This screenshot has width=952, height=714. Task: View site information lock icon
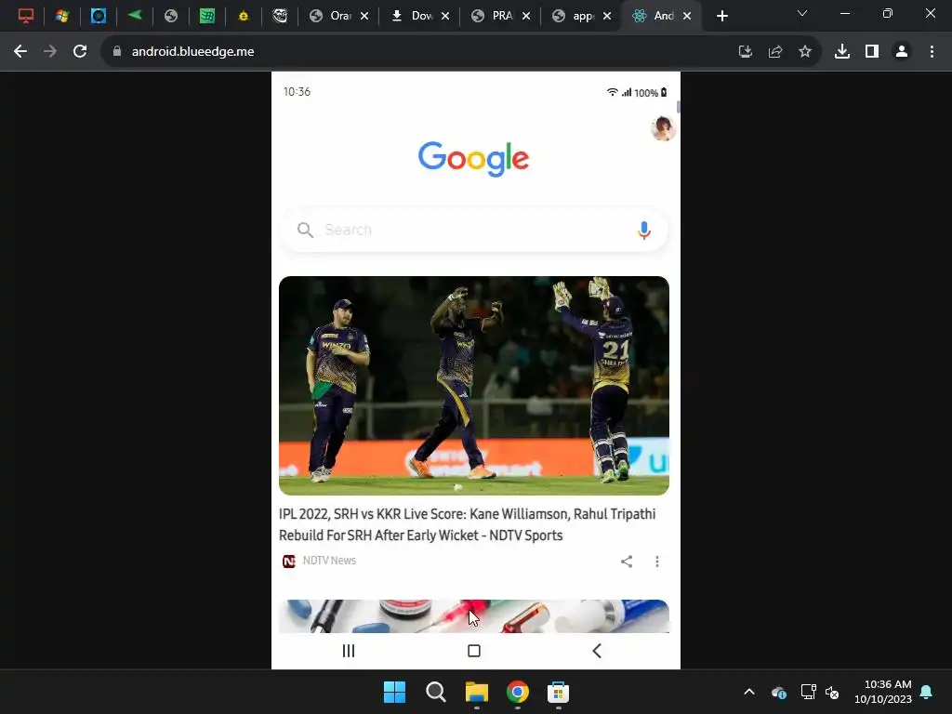(117, 52)
